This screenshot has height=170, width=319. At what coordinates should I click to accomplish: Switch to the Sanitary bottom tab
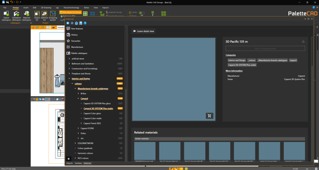[78, 163]
